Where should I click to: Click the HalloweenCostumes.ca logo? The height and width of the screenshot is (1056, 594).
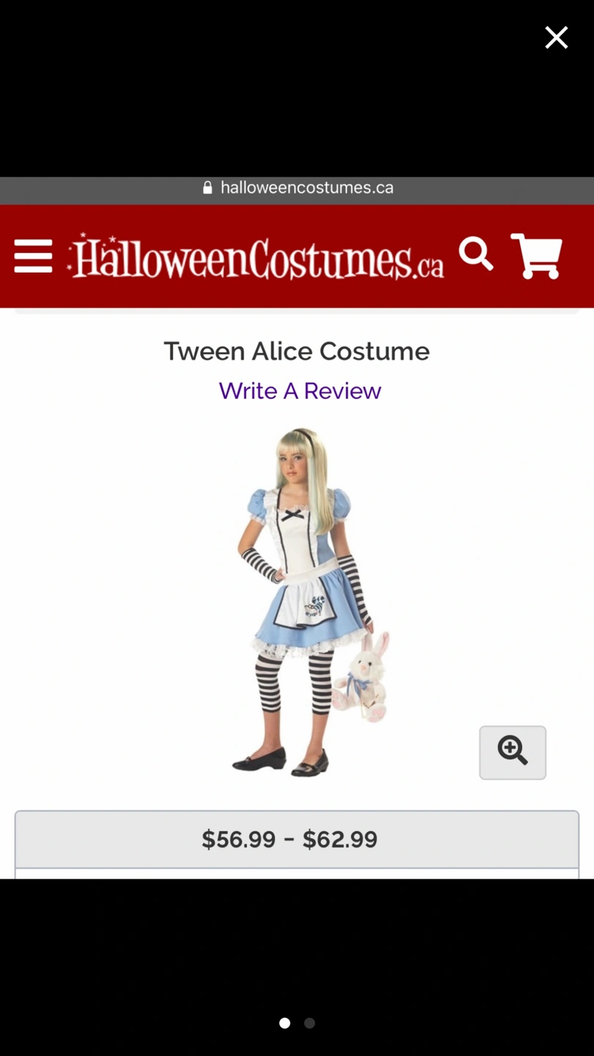pos(255,257)
